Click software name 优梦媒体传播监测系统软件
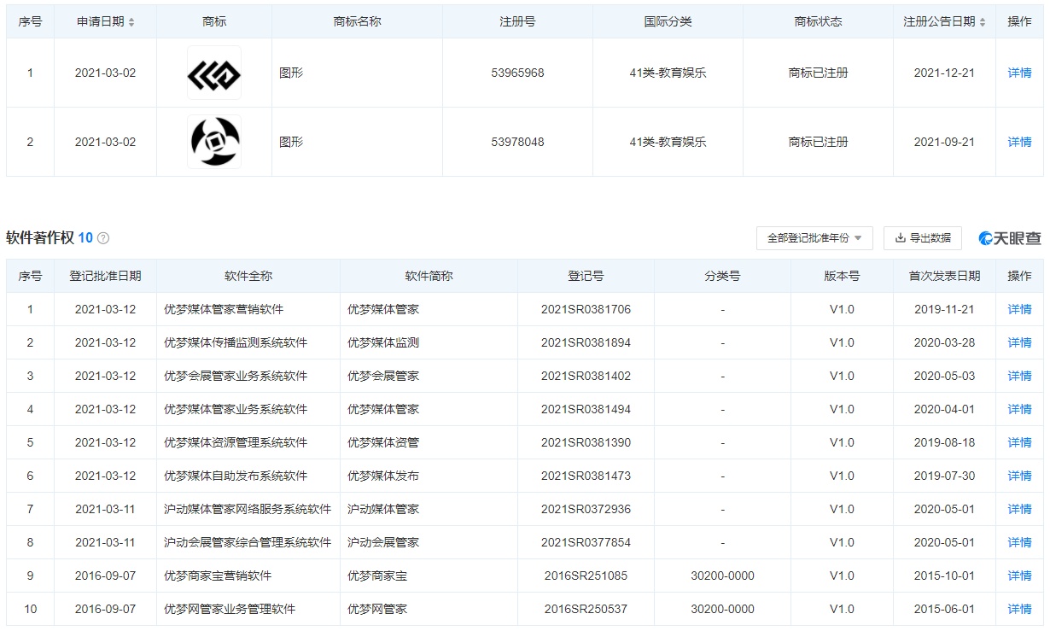The image size is (1050, 637). point(236,342)
